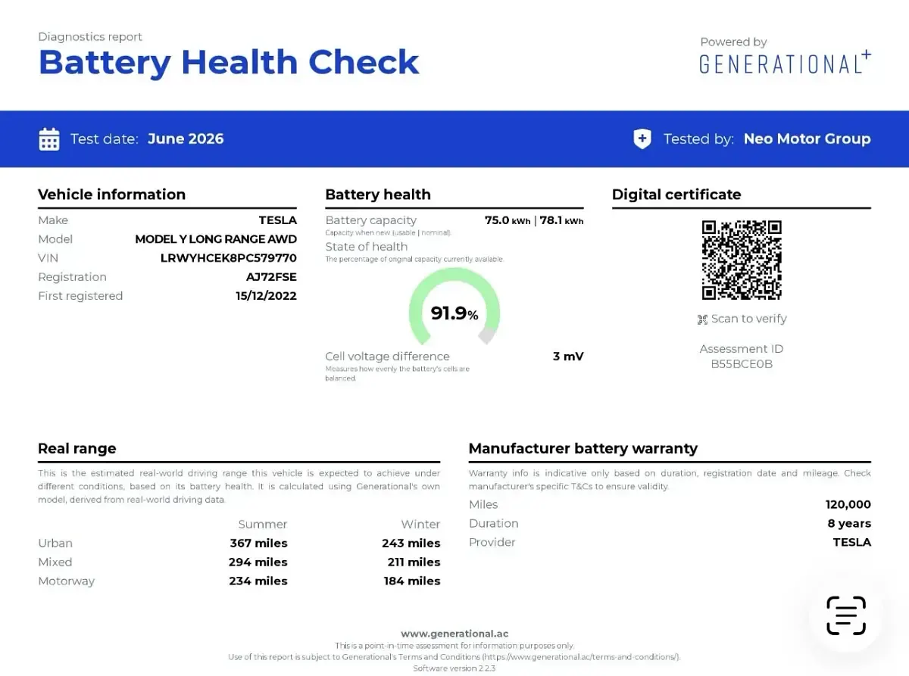Select the registration AJ72FSE
Screen dimensions: 909x676
[271, 277]
